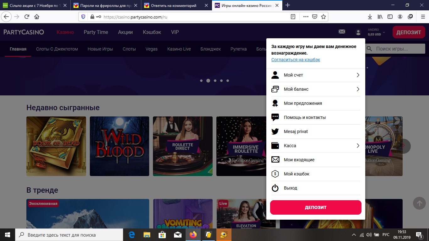Switch to the Казино Live tab
The height and width of the screenshot is (241, 429).
pyautogui.click(x=179, y=49)
